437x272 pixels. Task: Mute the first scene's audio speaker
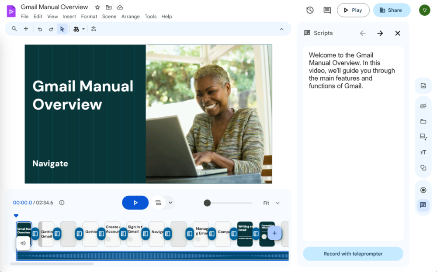[x=23, y=243]
